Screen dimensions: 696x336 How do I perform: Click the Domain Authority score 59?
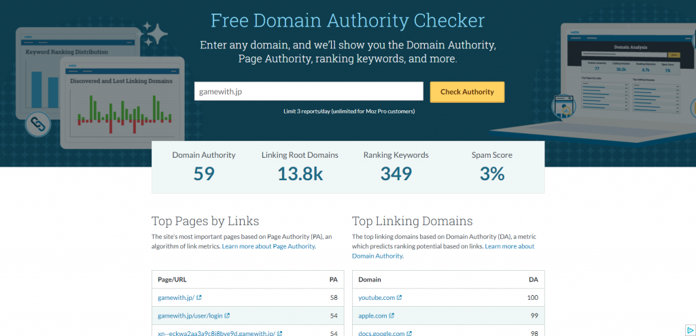click(203, 174)
